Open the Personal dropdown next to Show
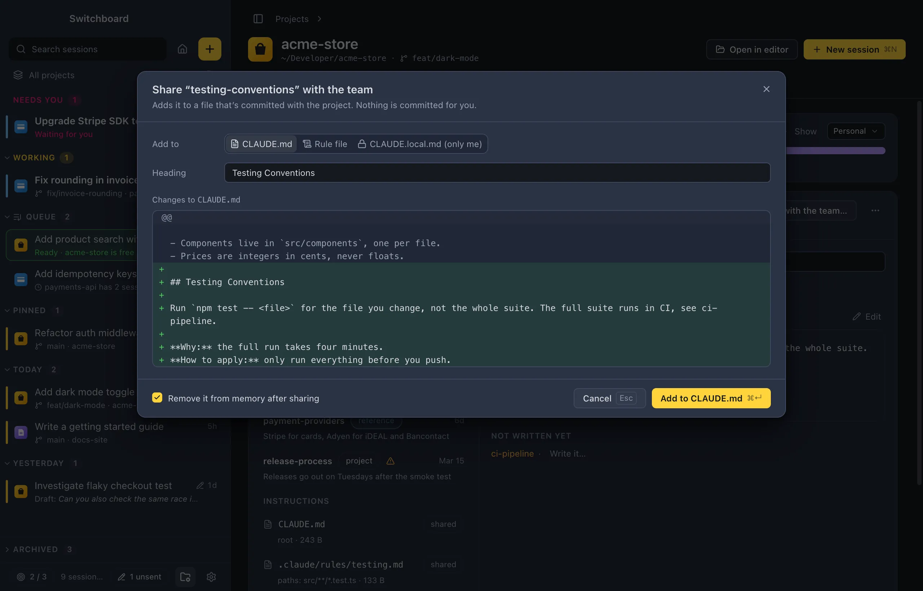Image resolution: width=923 pixels, height=591 pixels. click(x=856, y=131)
